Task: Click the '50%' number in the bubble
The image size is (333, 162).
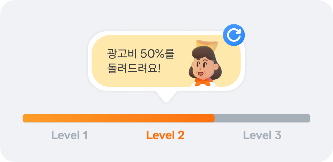Action: (153, 54)
